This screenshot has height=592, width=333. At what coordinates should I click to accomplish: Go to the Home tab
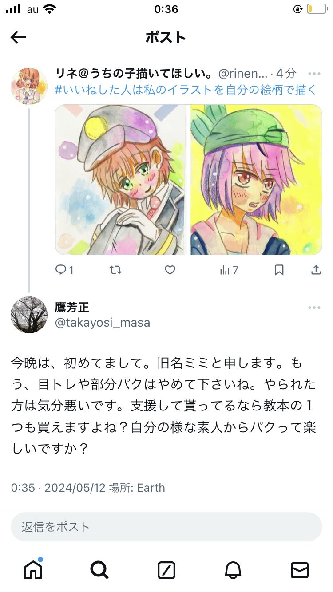coord(33,570)
